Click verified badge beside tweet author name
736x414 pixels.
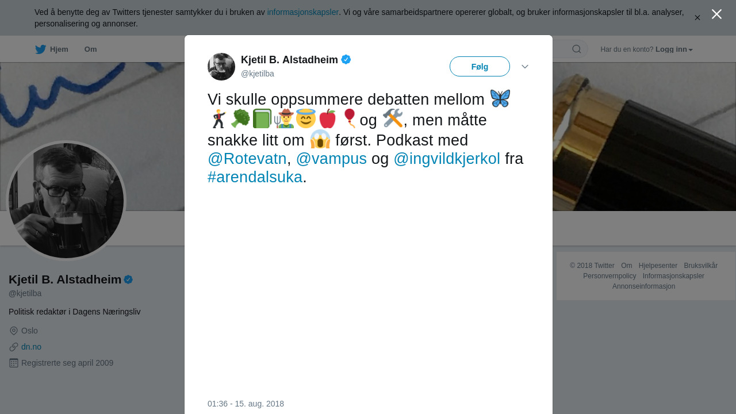point(346,59)
